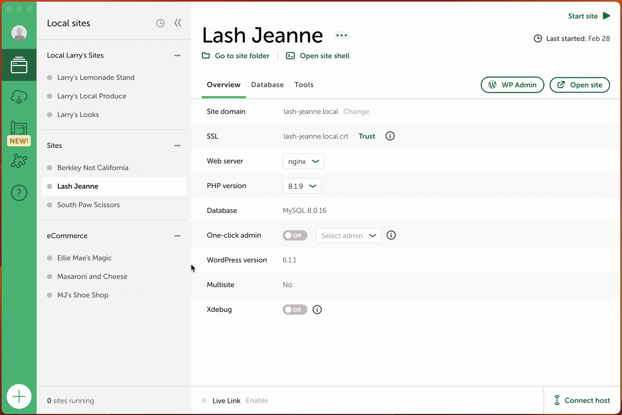The image size is (622, 415).
Task: Click the lash-jeanne.local.crt certificate name
Action: point(316,136)
